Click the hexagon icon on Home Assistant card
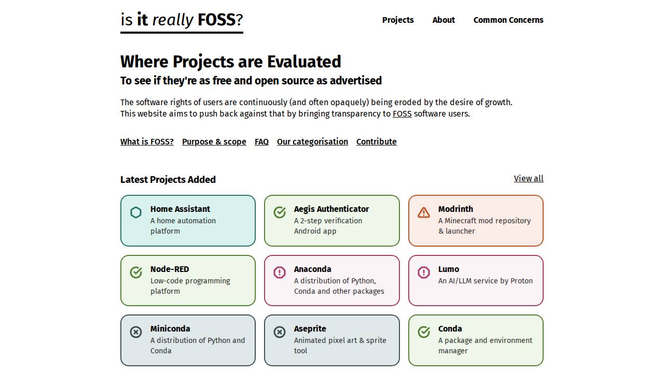The width and height of the screenshot is (664, 373). click(136, 212)
